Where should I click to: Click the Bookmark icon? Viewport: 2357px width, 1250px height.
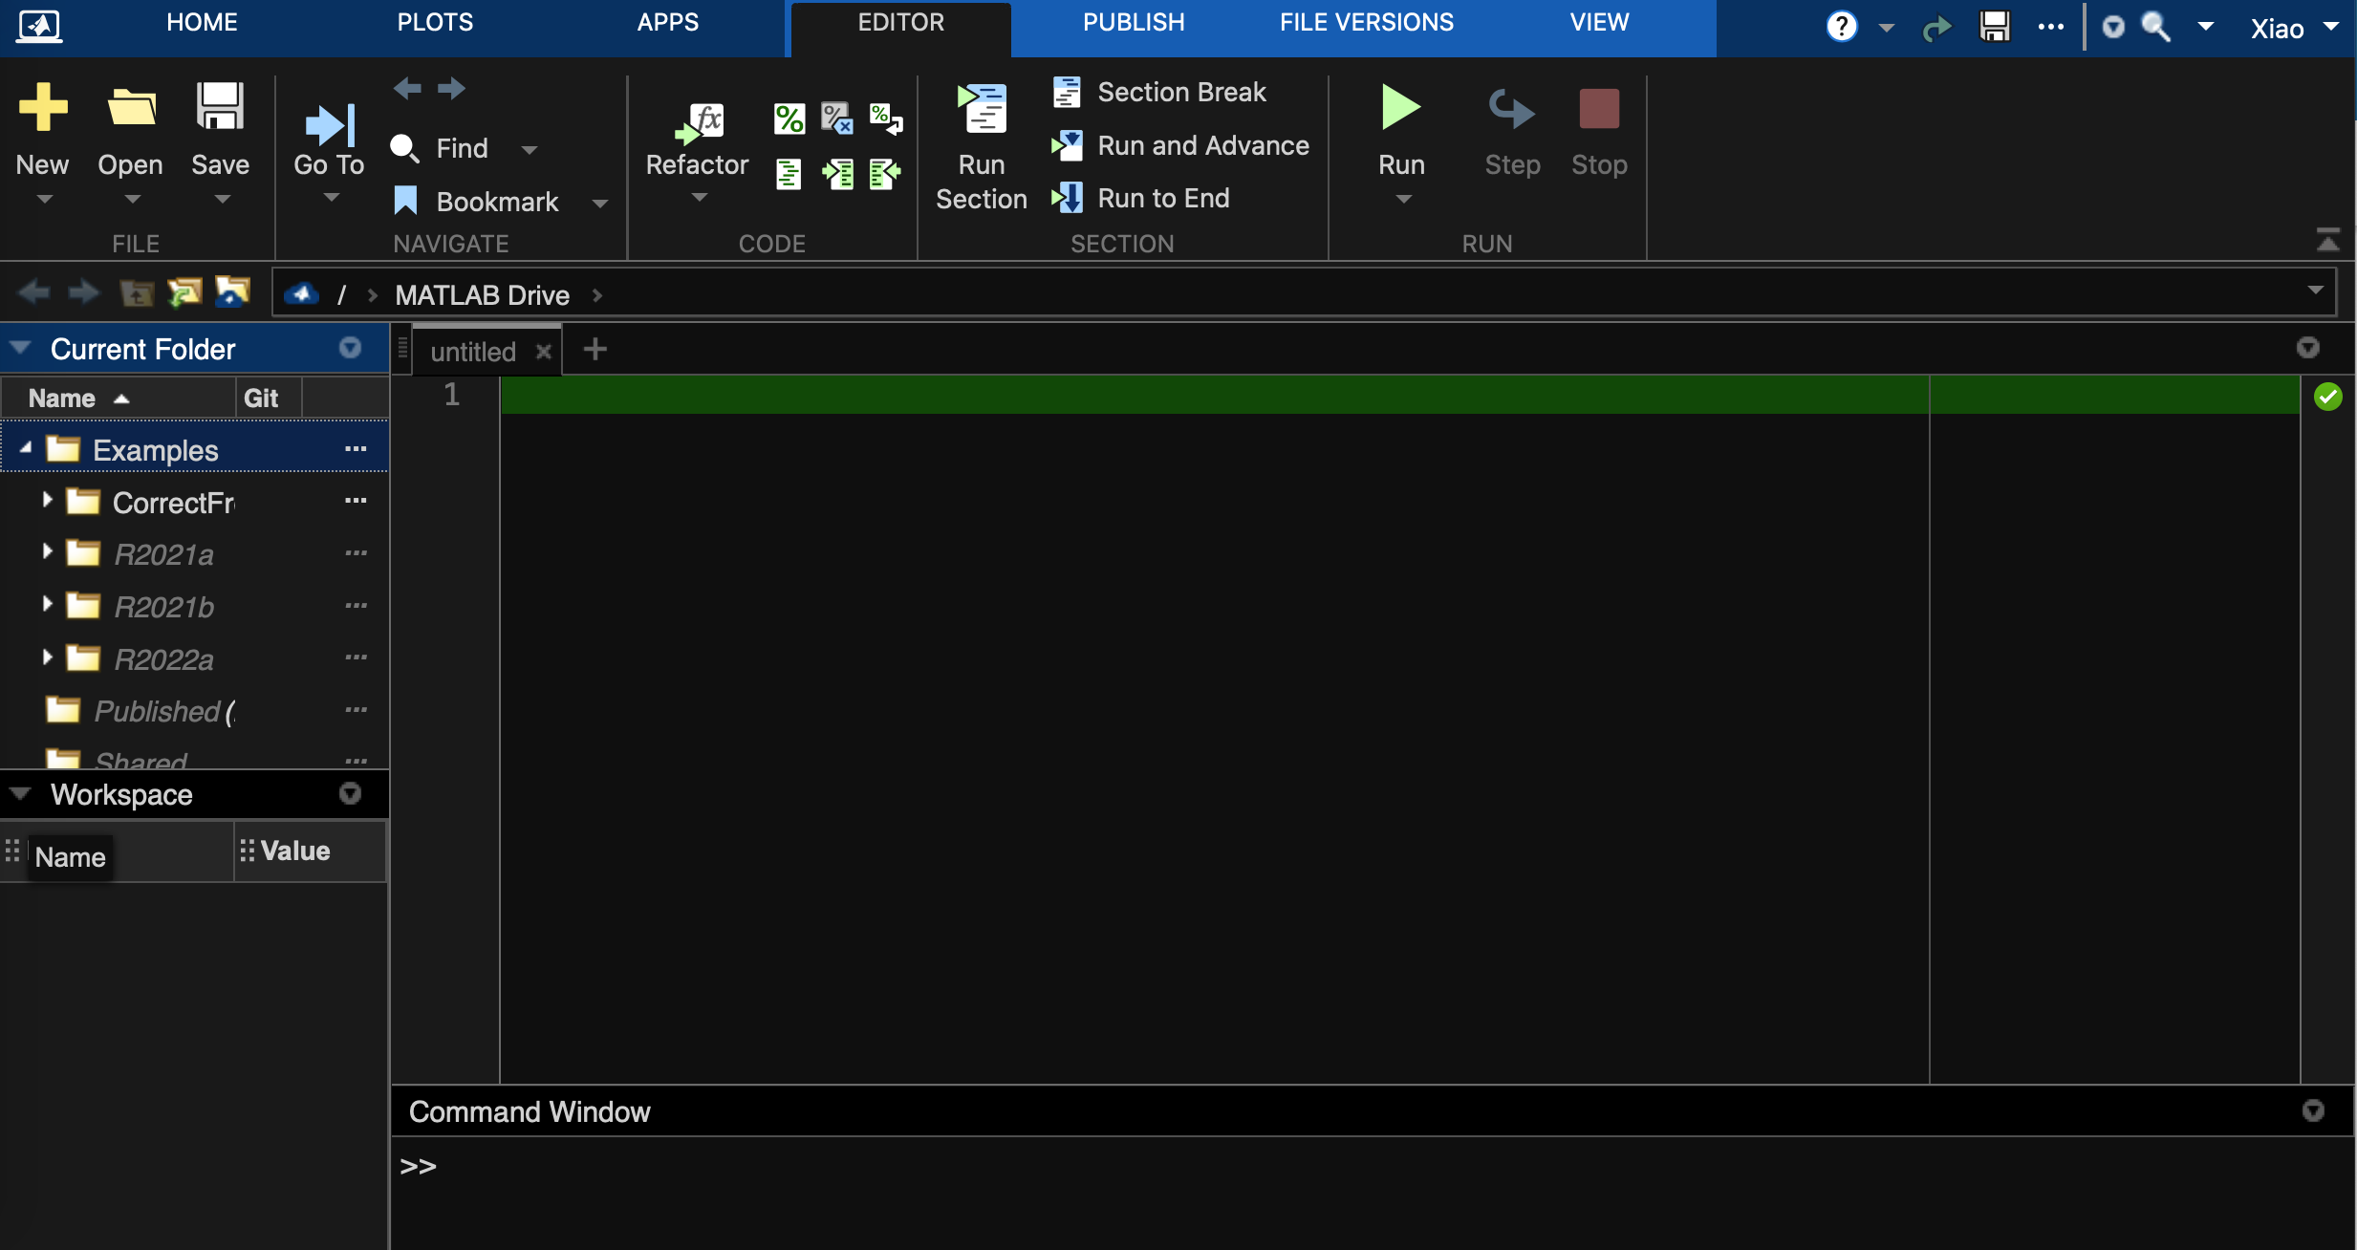[x=405, y=202]
